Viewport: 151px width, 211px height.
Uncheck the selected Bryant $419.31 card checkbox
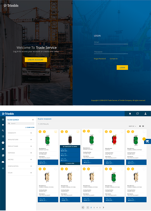pyautogui.click(x=56, y=132)
